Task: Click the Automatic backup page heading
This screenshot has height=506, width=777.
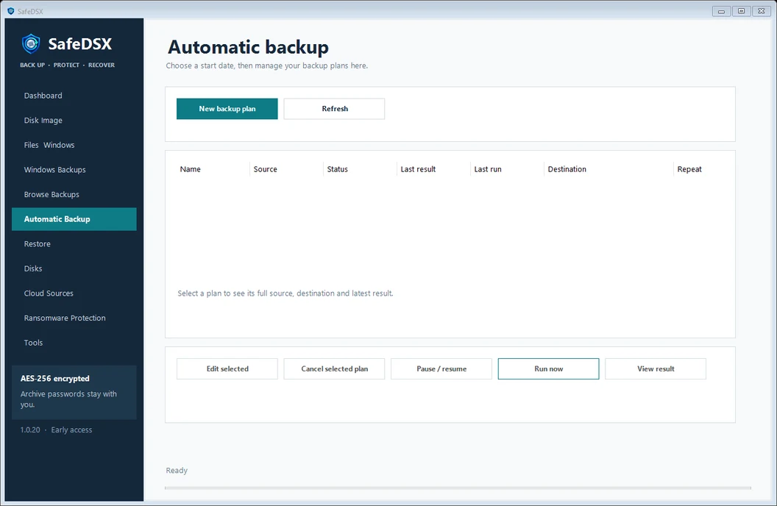Action: (x=248, y=47)
